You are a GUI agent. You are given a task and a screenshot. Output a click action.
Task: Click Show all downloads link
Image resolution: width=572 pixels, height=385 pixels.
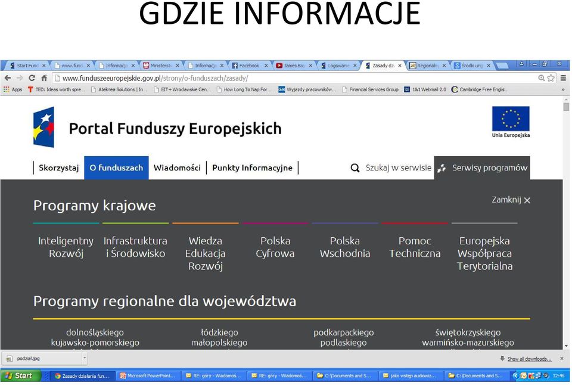pos(529,359)
